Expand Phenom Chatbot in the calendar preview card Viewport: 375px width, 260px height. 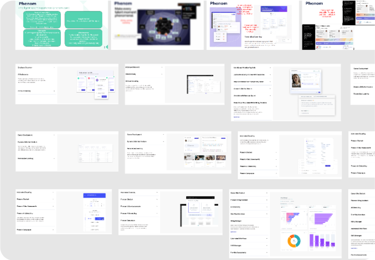pyautogui.click(x=35, y=199)
